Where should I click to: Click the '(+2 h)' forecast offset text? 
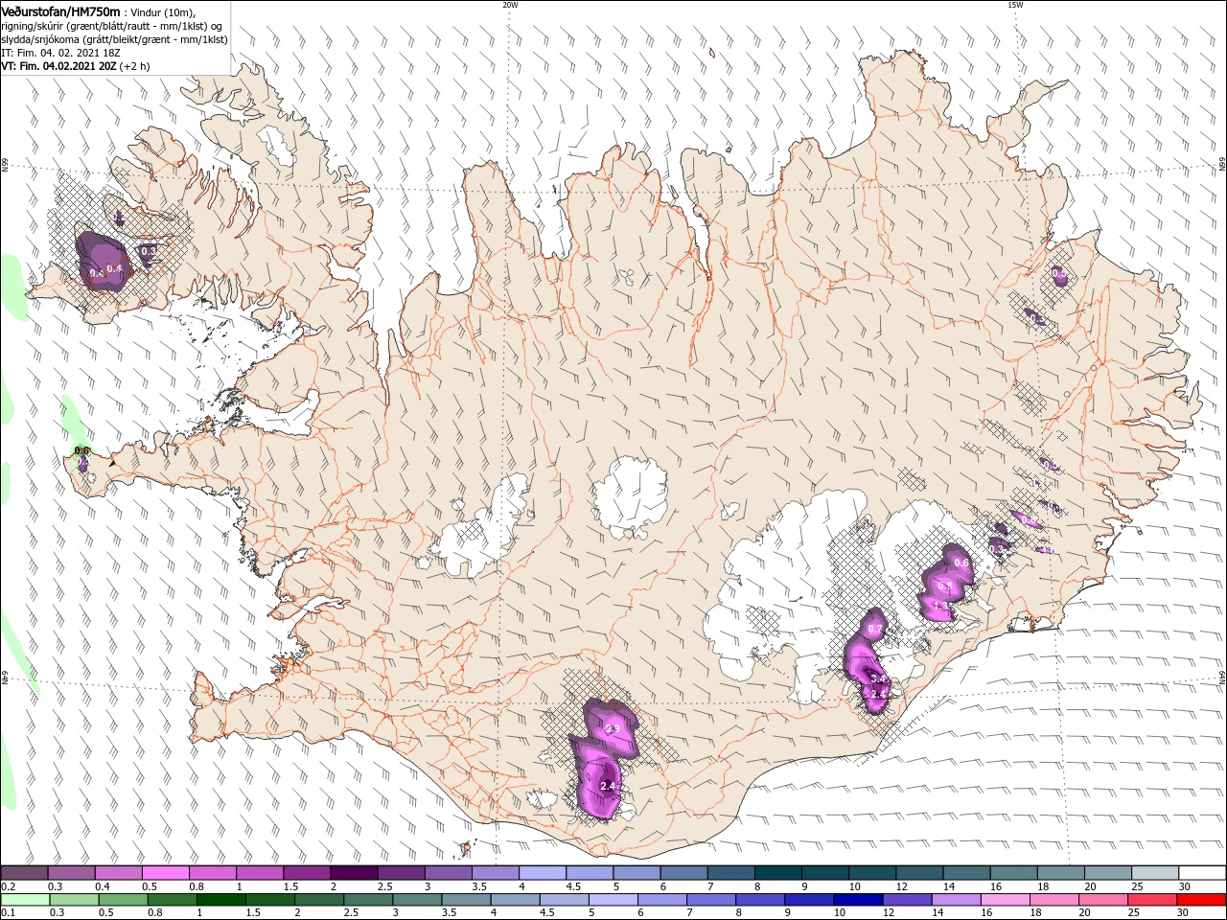(135, 66)
